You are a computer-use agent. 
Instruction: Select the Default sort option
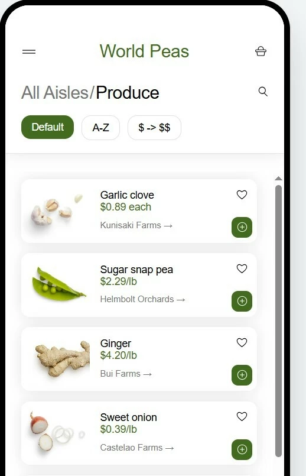point(48,127)
